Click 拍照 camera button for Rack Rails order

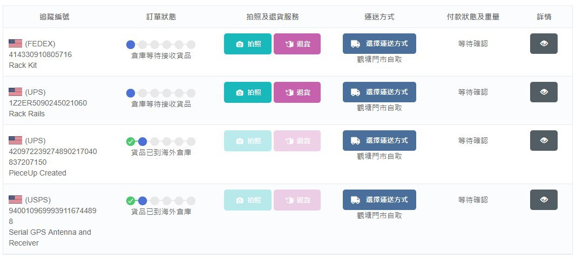[248, 92]
